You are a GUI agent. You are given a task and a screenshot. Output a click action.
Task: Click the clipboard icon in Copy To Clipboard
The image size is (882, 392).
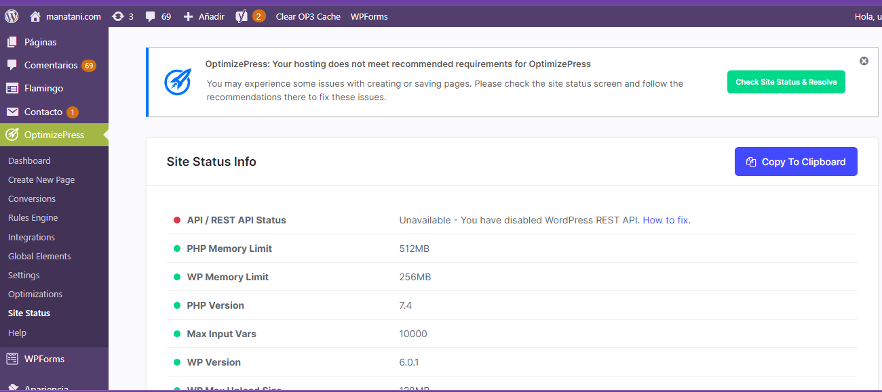751,162
